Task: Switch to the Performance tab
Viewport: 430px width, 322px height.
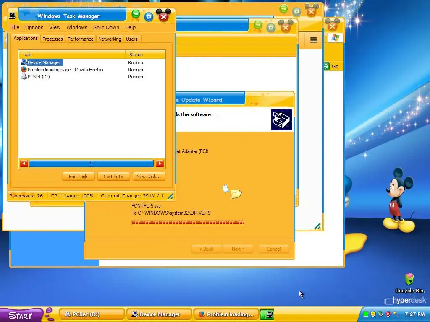Action: click(x=80, y=39)
